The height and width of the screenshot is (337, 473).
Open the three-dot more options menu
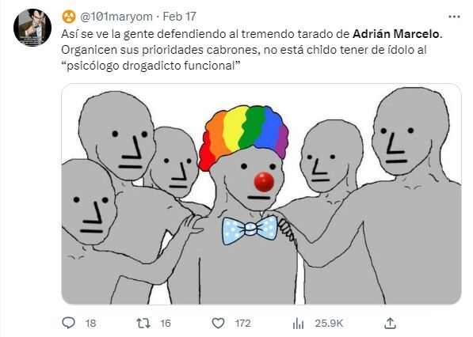pos(454,17)
